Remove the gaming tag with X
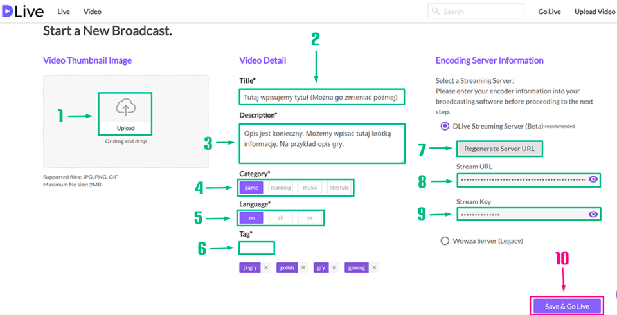617x315 pixels. pyautogui.click(x=374, y=267)
